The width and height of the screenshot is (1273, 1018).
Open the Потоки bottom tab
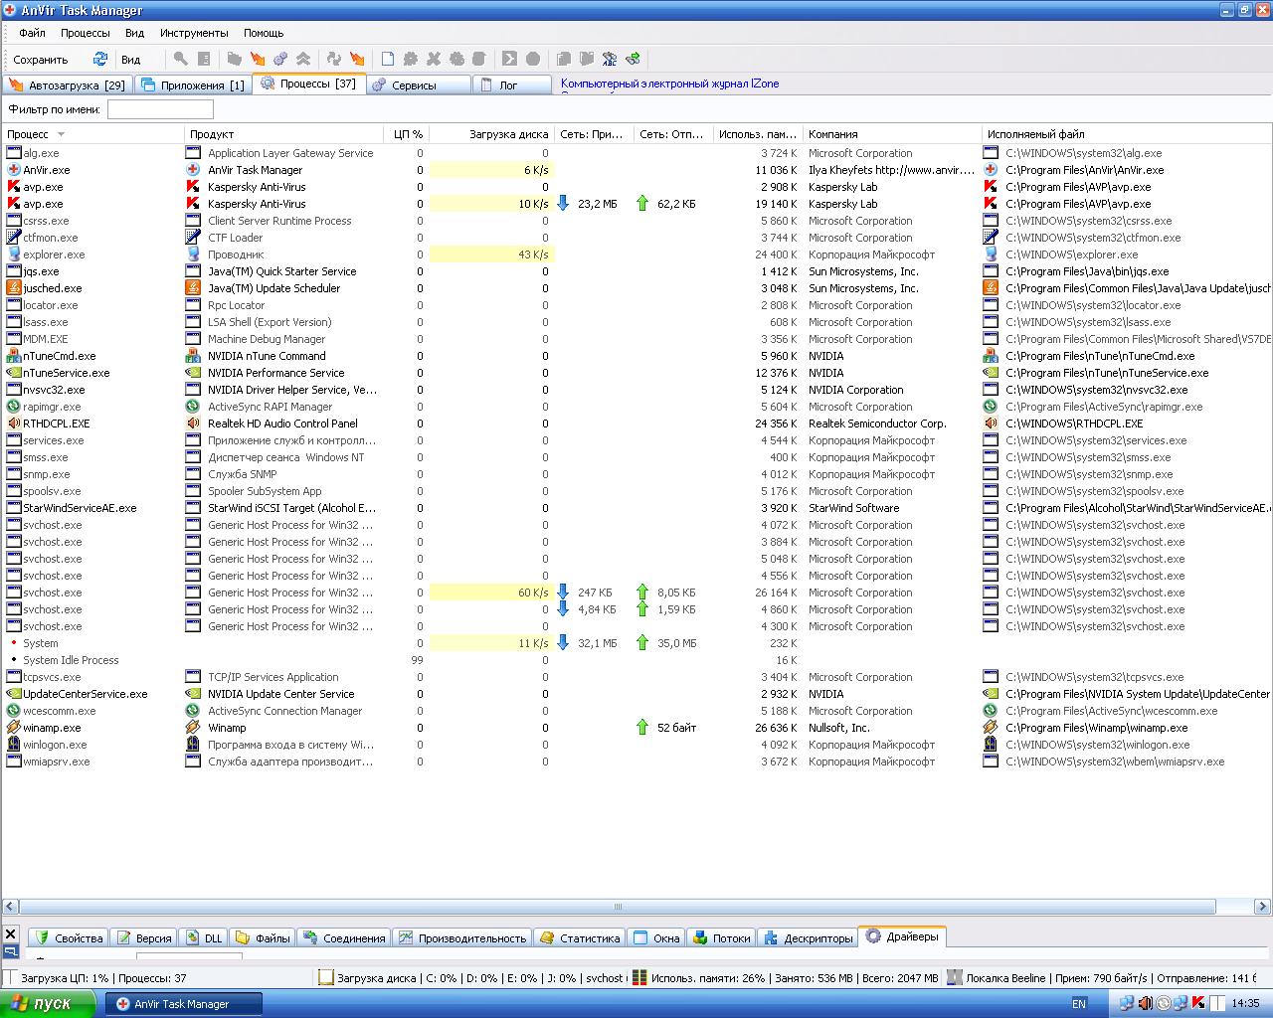click(722, 937)
